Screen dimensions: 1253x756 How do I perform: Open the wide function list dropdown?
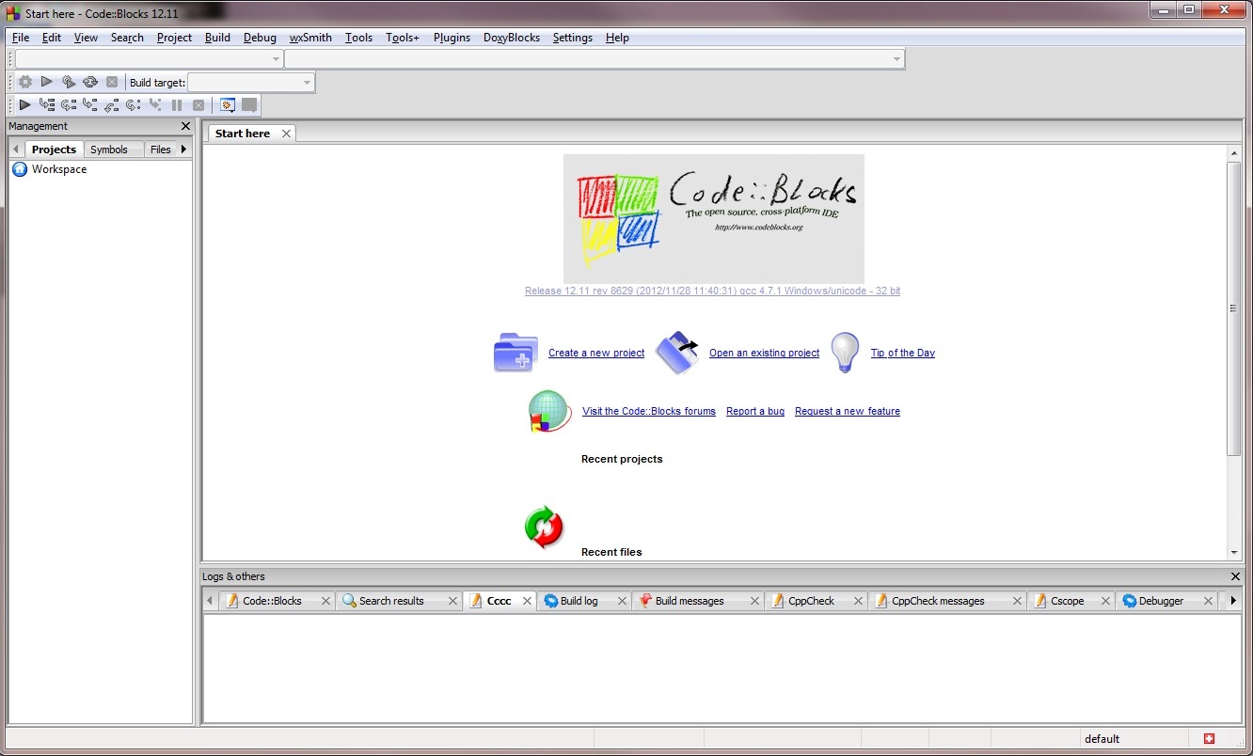click(595, 59)
